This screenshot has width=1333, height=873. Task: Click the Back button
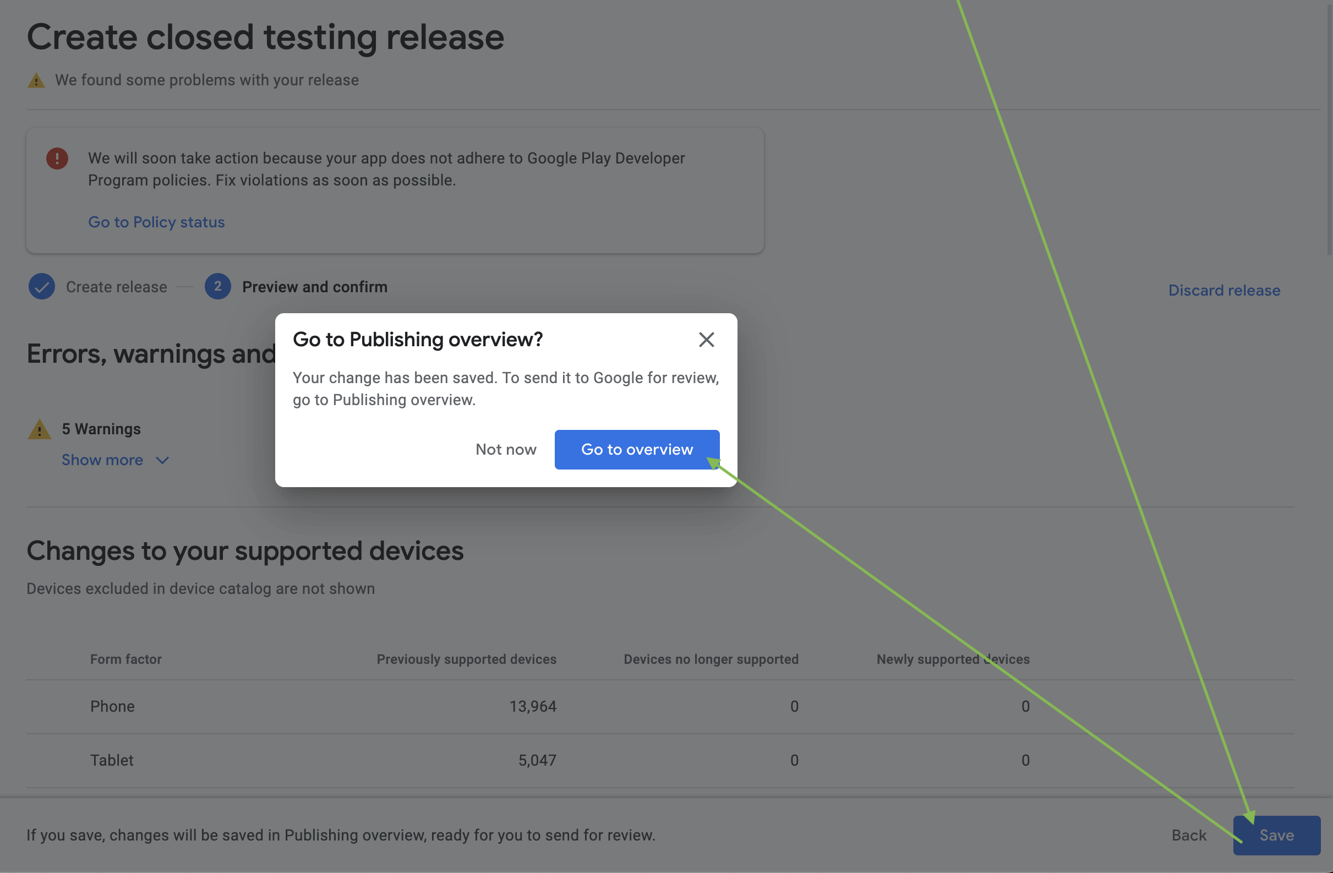1188,835
